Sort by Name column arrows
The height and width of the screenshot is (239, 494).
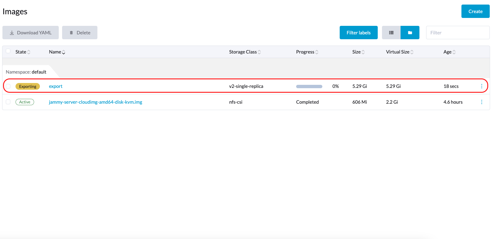click(63, 52)
